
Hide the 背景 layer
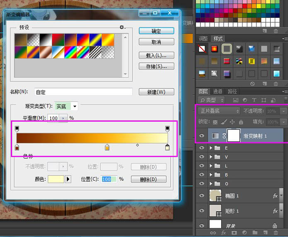point(202,225)
